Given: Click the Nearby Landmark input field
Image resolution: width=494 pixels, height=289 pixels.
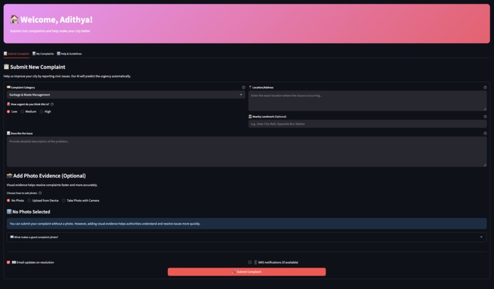Looking at the screenshot, I should tap(367, 124).
